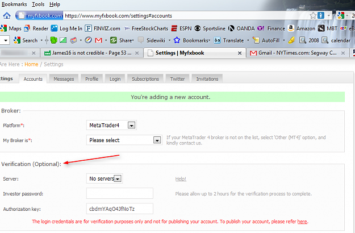Click the green feed icon in Google toolbar
This screenshot has height=233, width=355.
click(x=53, y=40)
